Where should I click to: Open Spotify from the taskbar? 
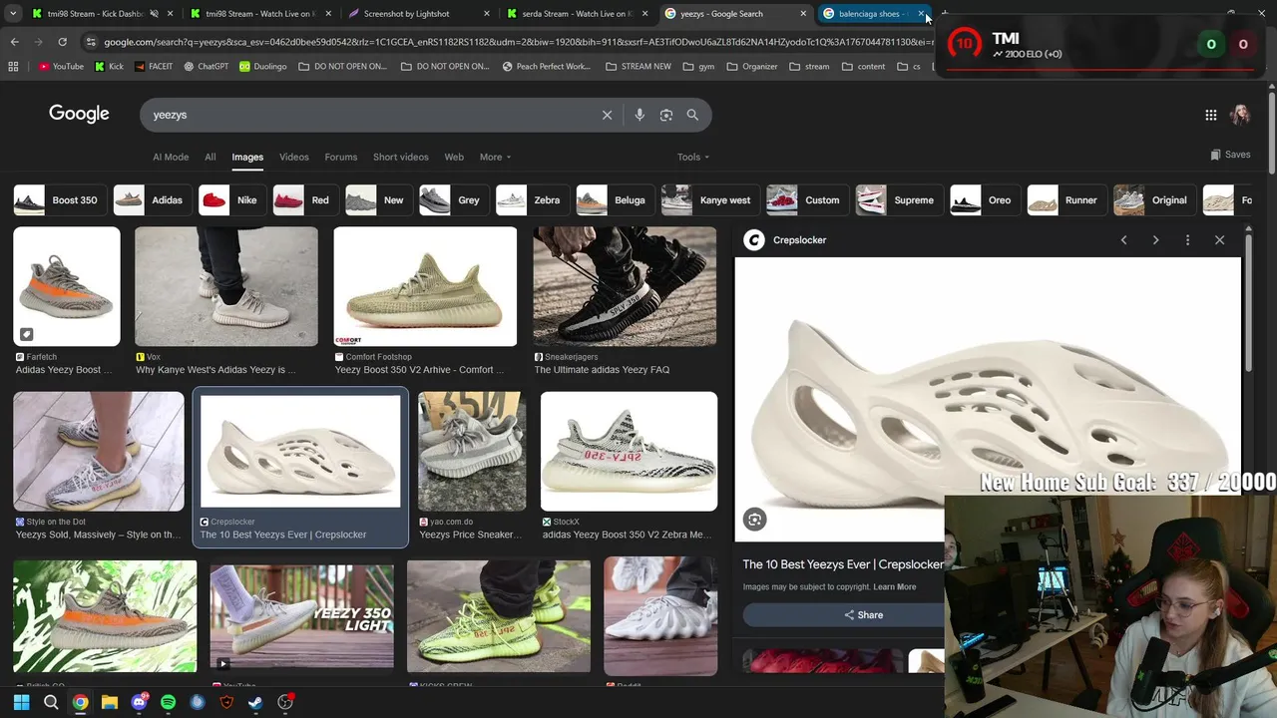click(168, 702)
